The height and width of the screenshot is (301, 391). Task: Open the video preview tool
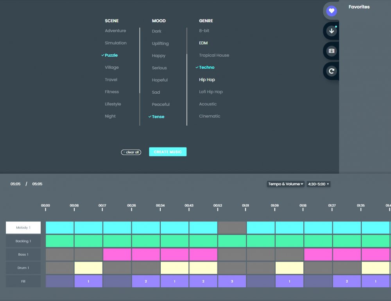point(331,51)
